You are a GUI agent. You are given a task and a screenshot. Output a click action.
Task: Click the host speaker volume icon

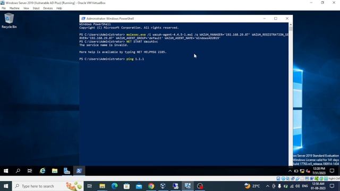click(x=297, y=186)
